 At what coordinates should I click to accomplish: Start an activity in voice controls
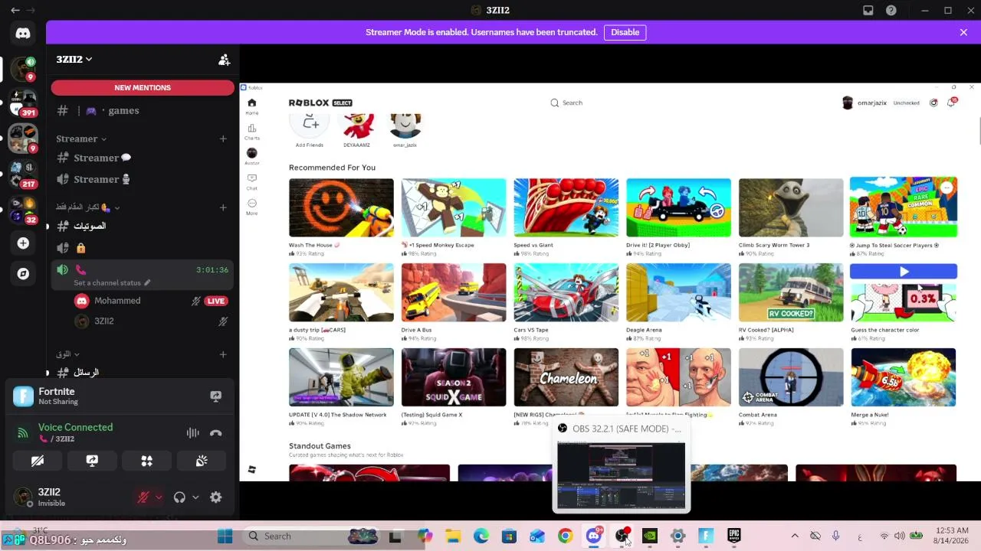pos(147,461)
